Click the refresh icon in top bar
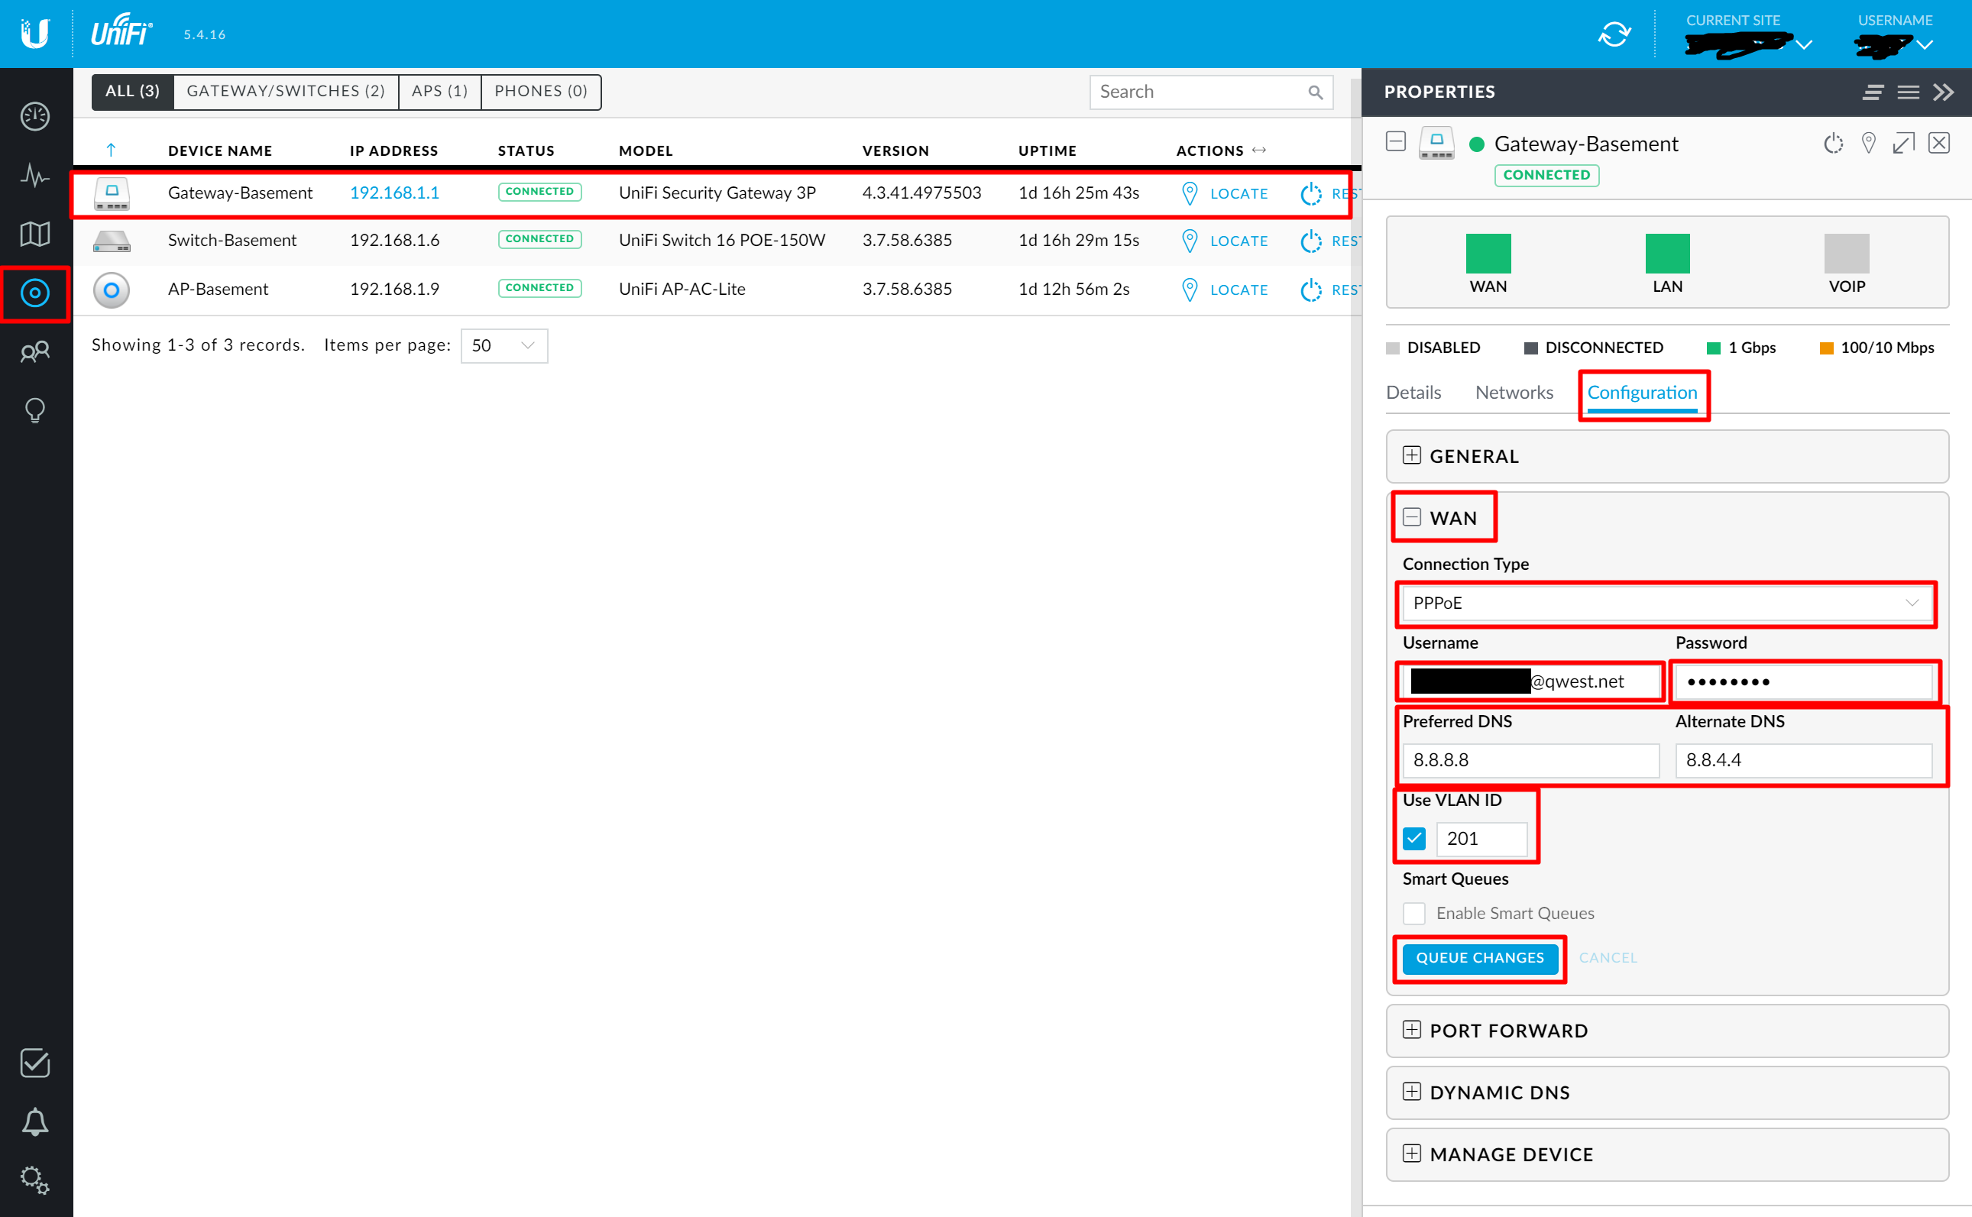The width and height of the screenshot is (1972, 1217). point(1614,34)
